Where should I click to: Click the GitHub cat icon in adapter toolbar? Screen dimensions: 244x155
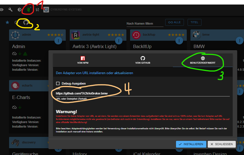[x=26, y=22]
